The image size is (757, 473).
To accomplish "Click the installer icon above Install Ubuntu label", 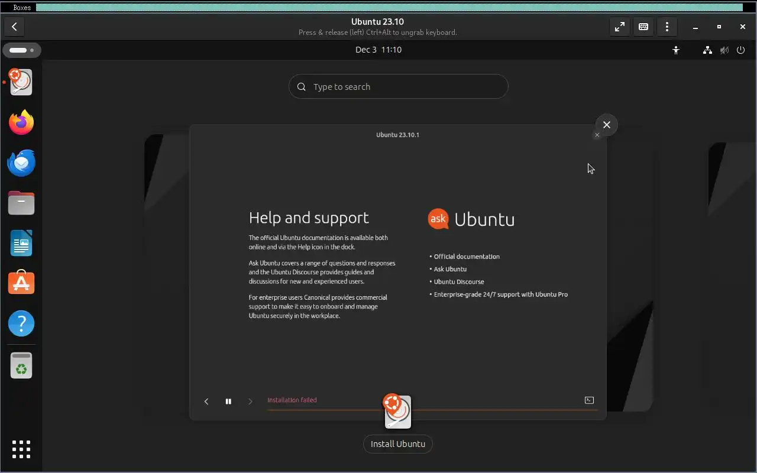I will [397, 411].
